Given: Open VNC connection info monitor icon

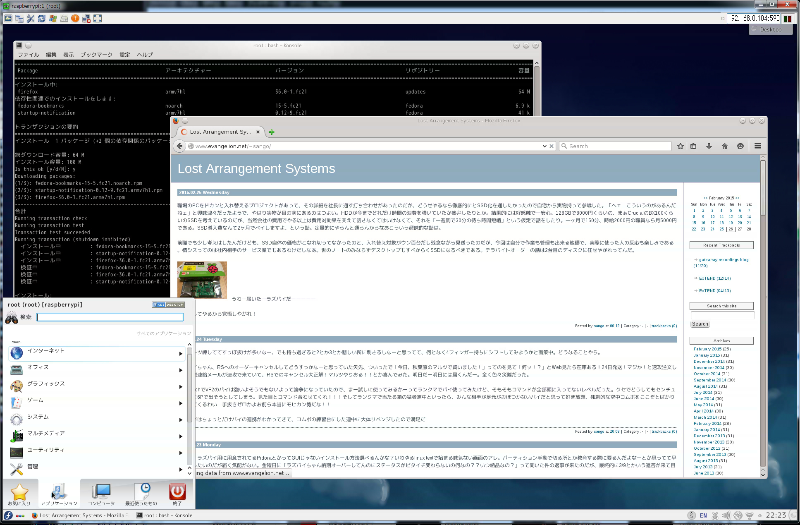Looking at the screenshot, I should (8, 19).
